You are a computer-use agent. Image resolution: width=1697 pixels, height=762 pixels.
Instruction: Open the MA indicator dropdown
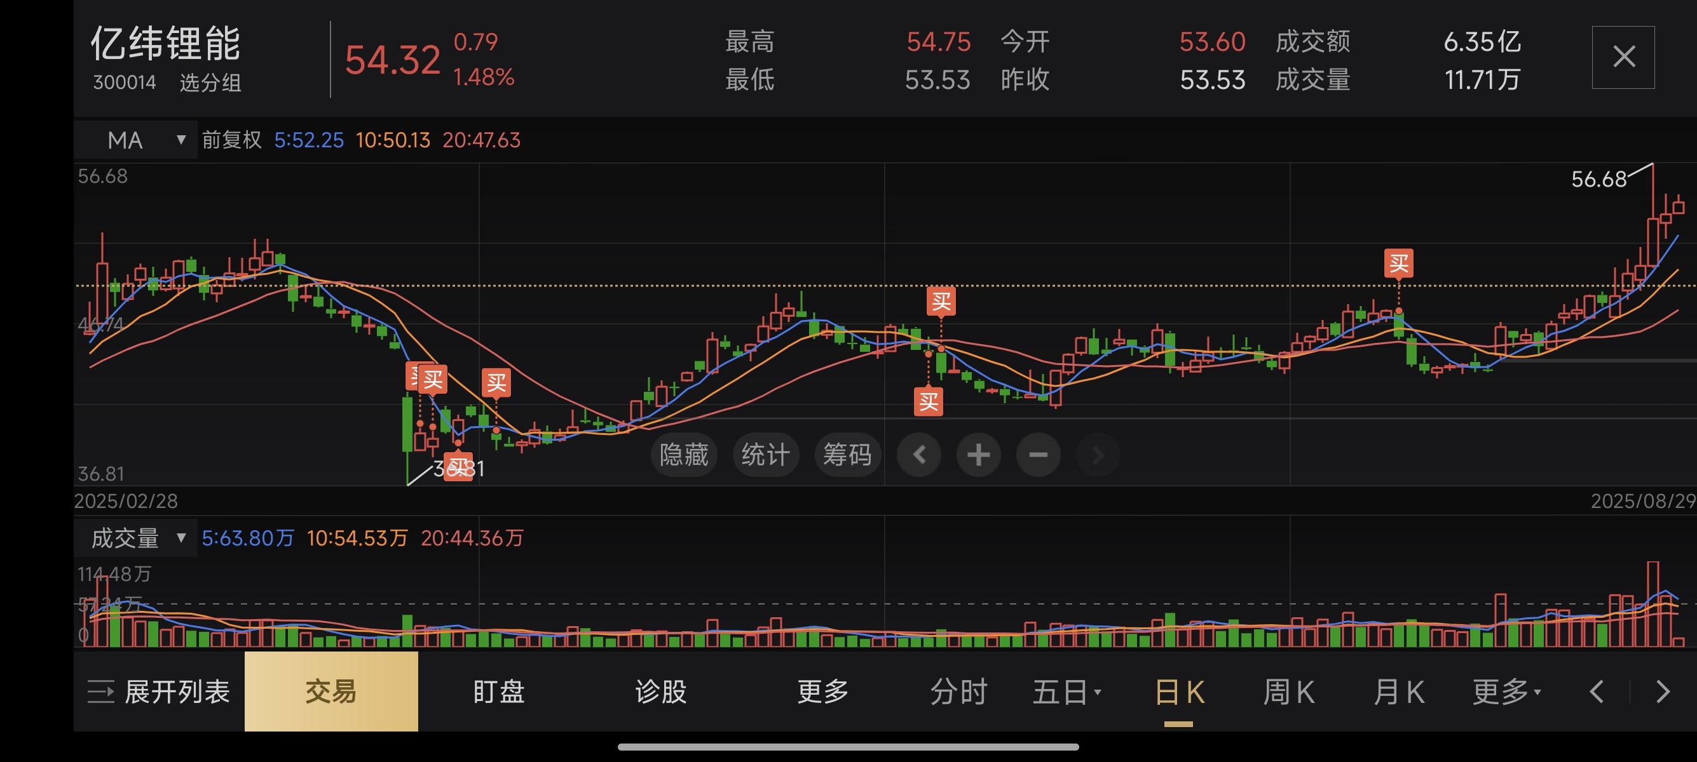point(136,140)
